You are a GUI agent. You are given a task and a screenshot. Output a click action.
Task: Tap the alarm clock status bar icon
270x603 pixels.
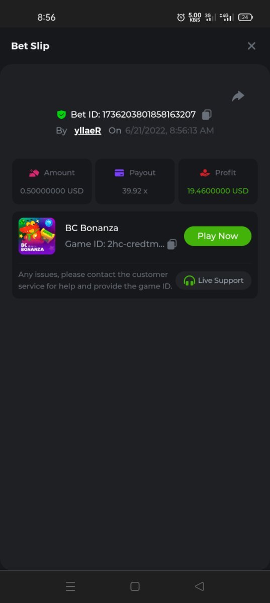click(181, 17)
